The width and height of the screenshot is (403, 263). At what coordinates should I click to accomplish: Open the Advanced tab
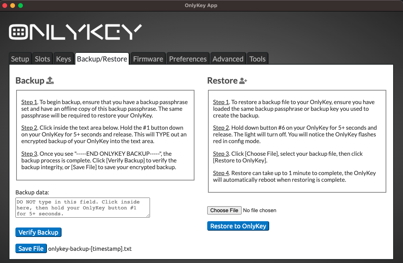click(228, 59)
